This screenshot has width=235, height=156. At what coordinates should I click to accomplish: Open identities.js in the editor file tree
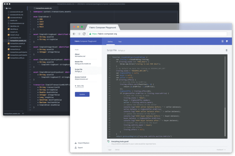pos(15,29)
